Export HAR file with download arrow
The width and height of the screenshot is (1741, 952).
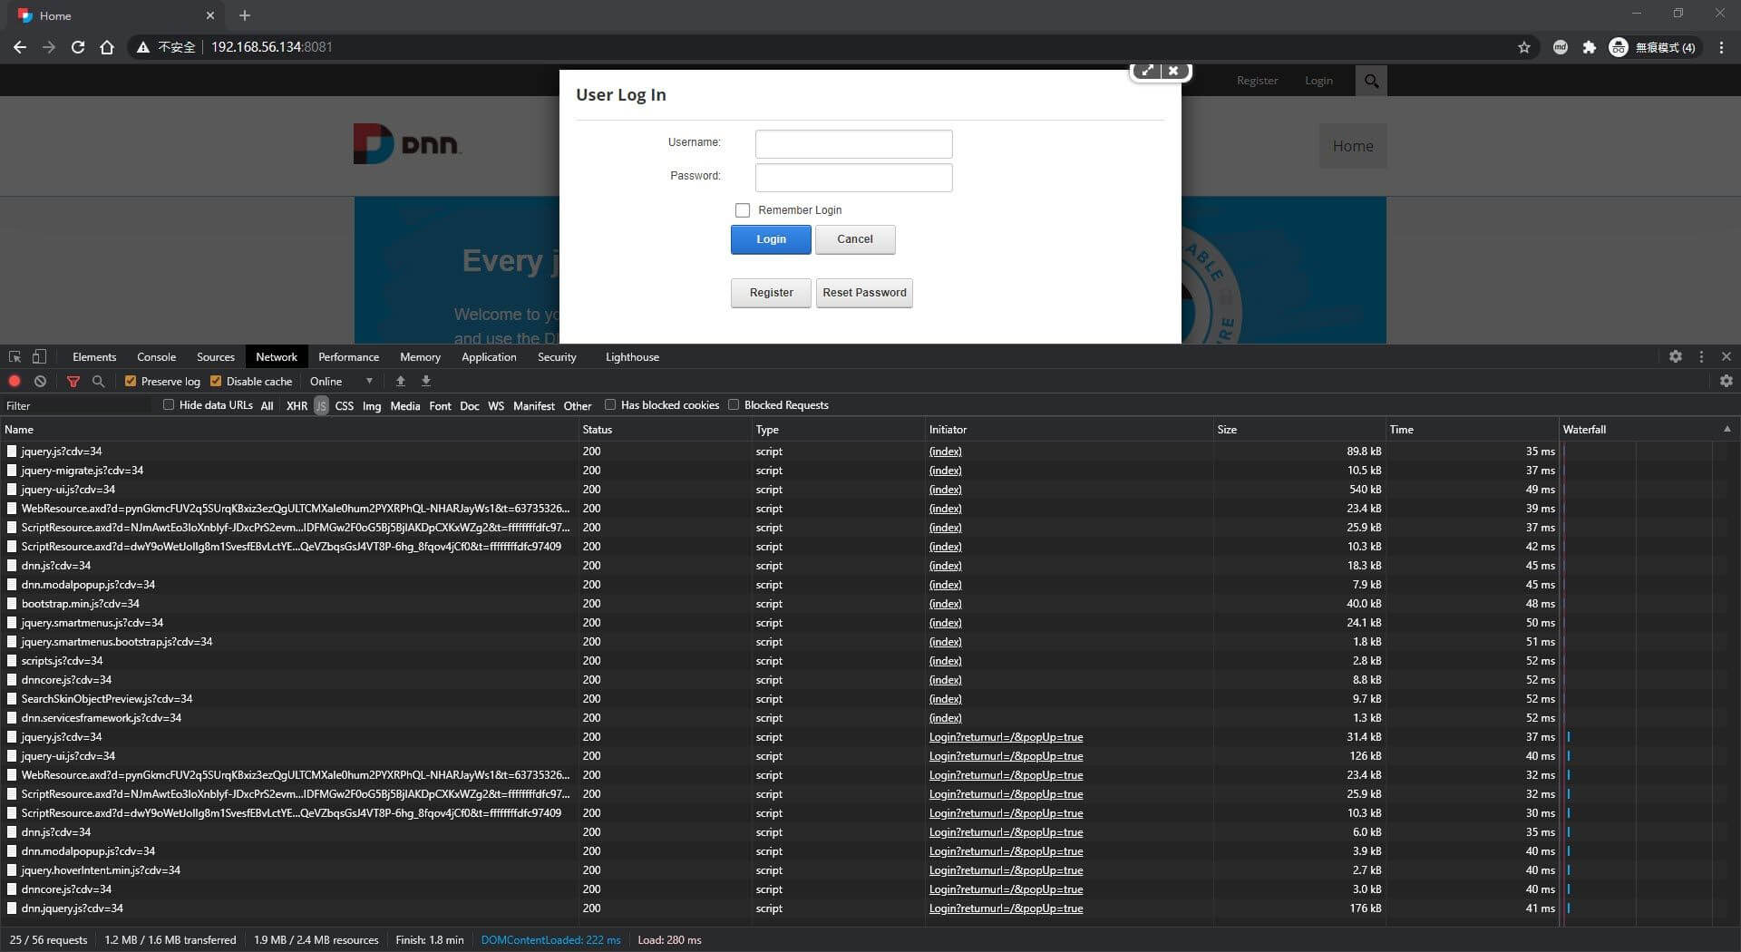click(x=426, y=382)
